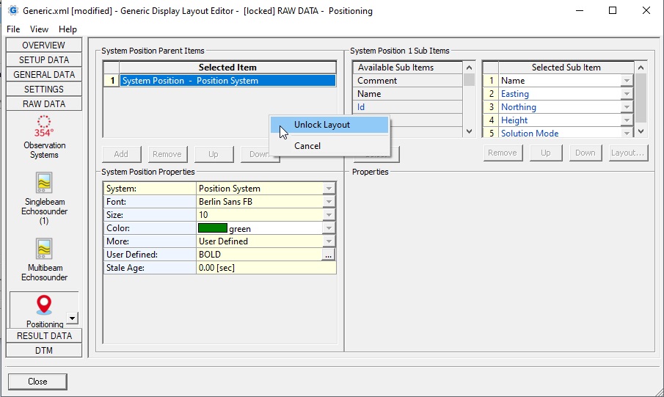Expand the Positioning sidebar dropdown arrow
This screenshot has height=397, width=664.
point(72,318)
